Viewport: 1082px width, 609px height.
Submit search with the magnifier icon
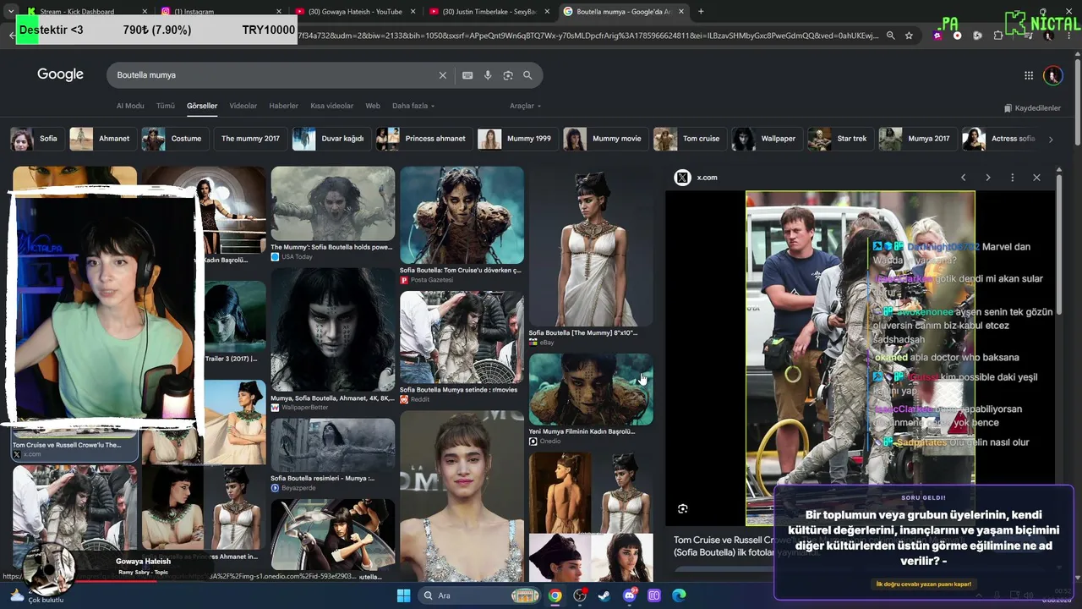tap(527, 75)
